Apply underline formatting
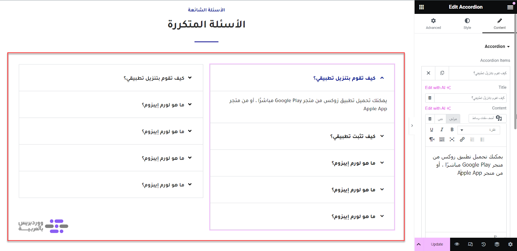 point(432,130)
